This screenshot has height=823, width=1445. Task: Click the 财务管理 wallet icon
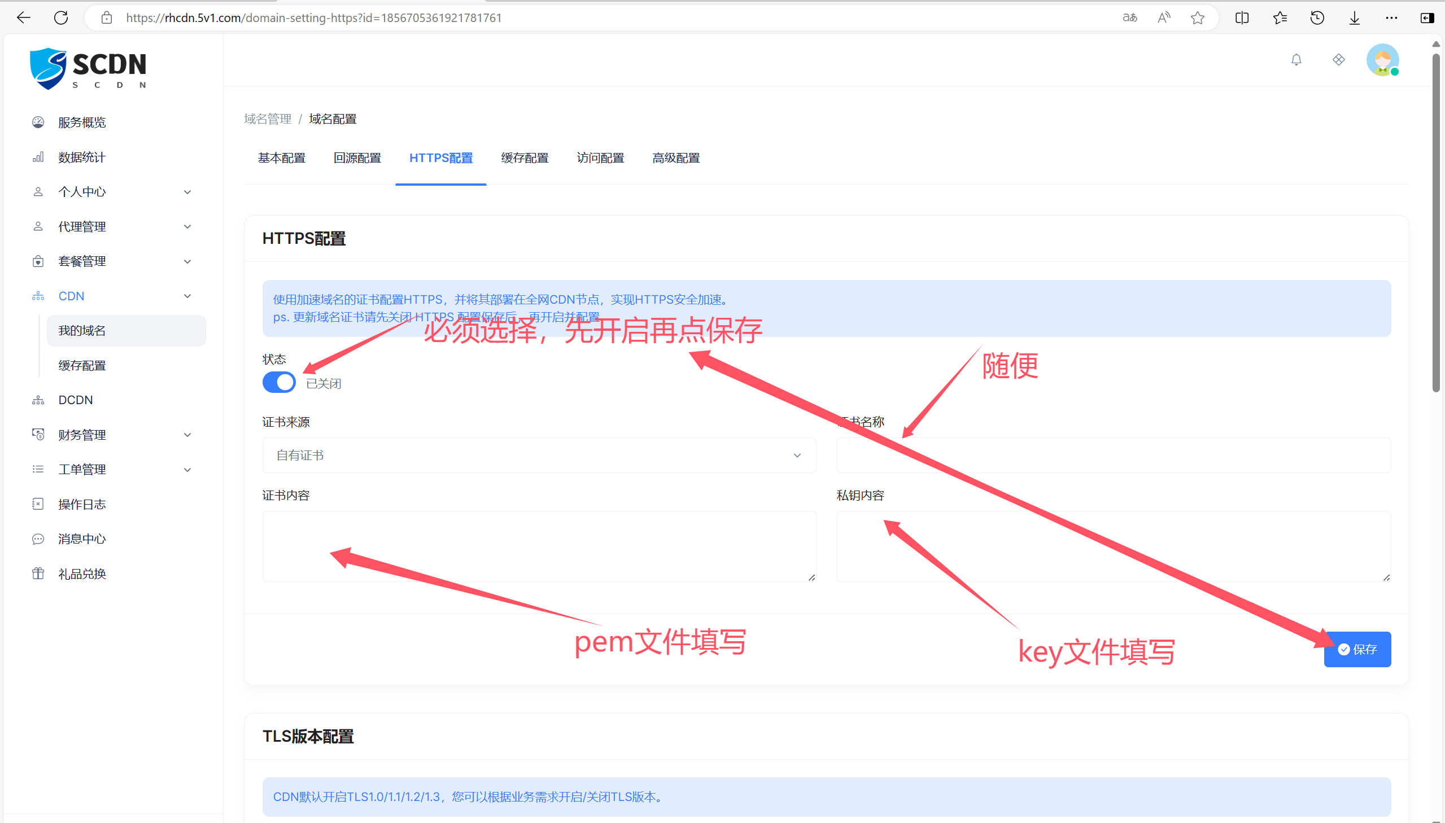pos(37,434)
